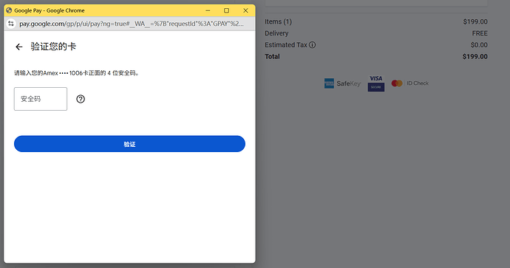Click the Visa Secure logo
Viewport: 510px width, 268px height.
[376, 83]
